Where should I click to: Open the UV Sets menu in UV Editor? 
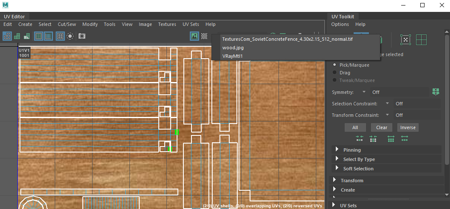click(191, 24)
